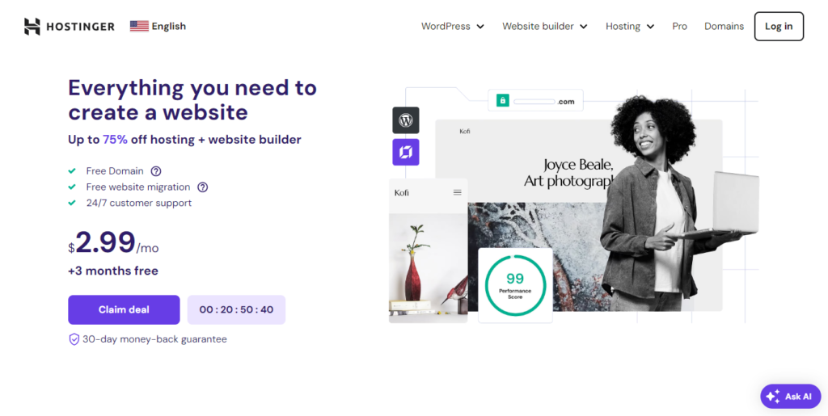Screen dimensions: 828x416
Task: Click the 24/7 customer support text
Action: [x=139, y=203]
